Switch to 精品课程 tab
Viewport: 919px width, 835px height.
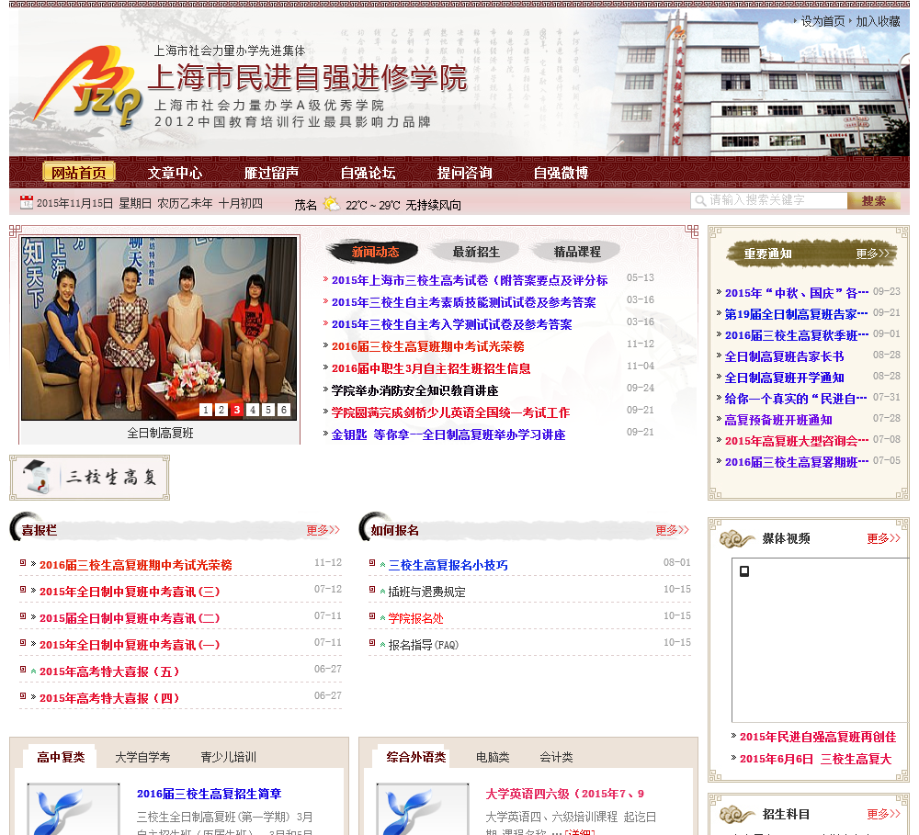[577, 252]
